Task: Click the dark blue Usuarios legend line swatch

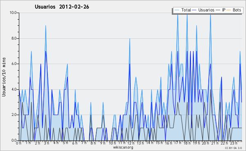Action: (194, 10)
